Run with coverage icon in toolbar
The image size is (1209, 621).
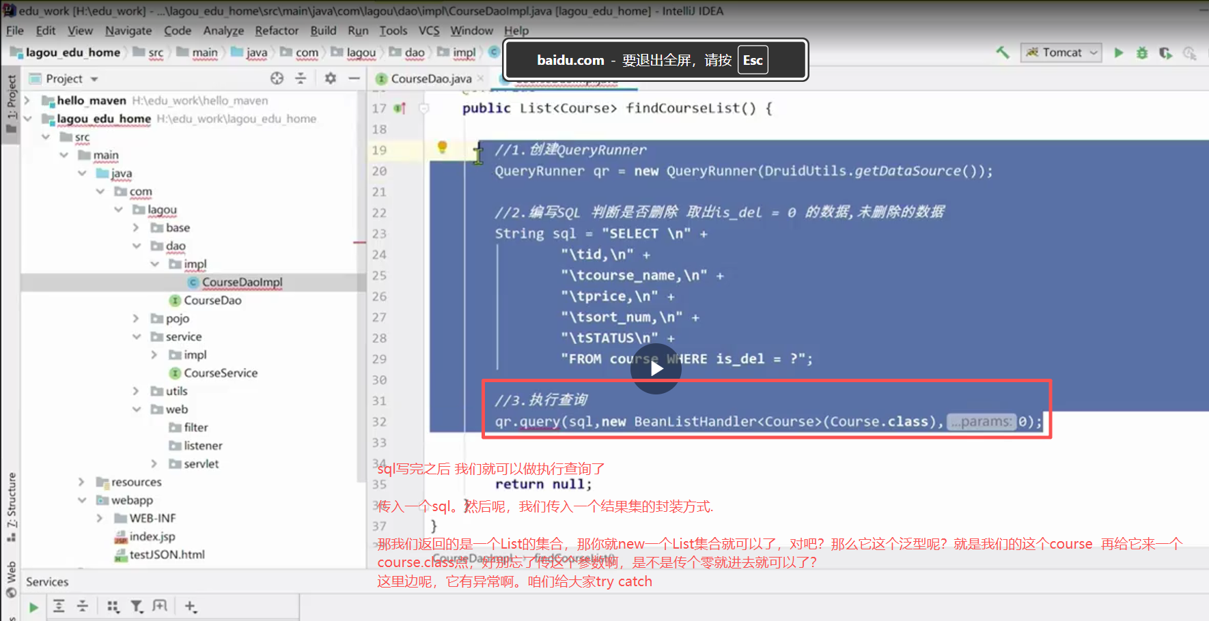coord(1165,53)
